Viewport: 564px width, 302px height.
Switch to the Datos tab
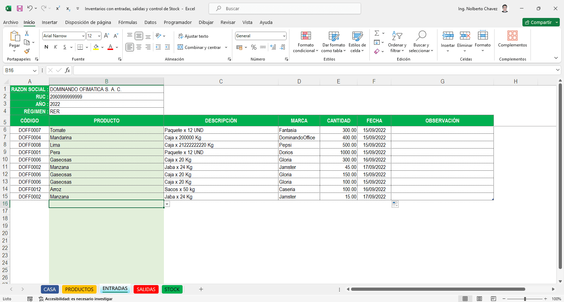click(151, 22)
